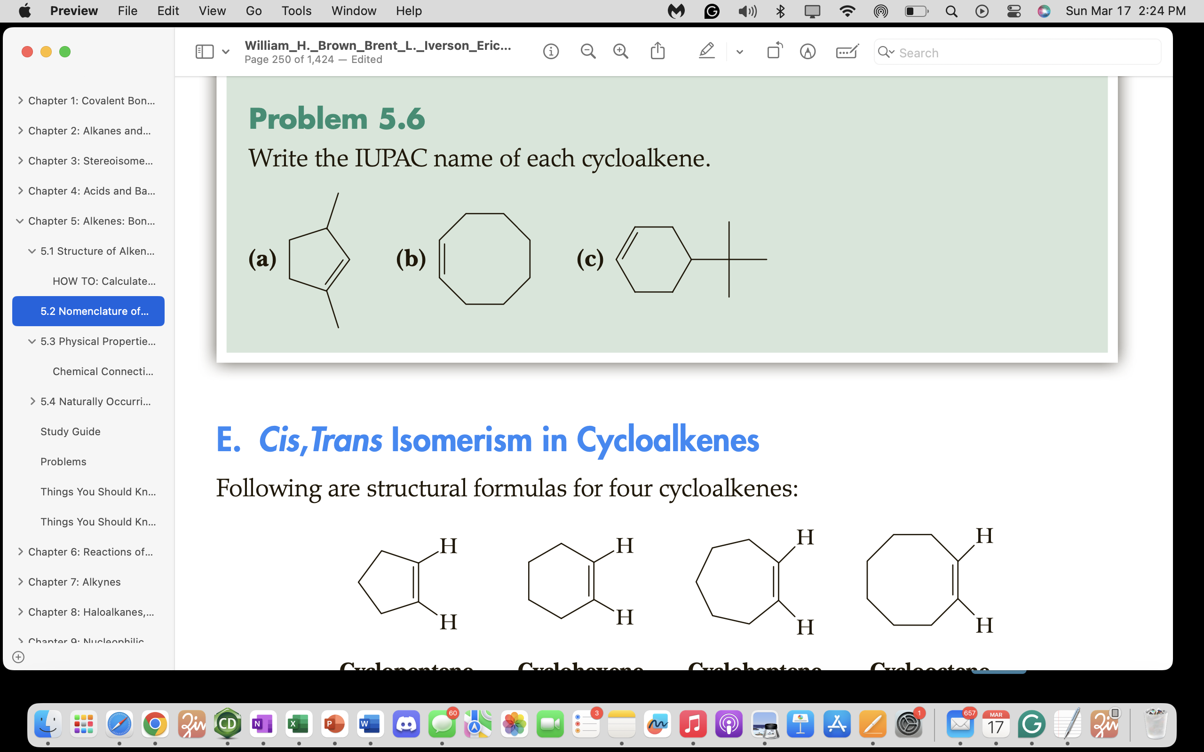1204x752 pixels.
Task: Click the add (+) button below sidebar
Action: click(x=18, y=657)
